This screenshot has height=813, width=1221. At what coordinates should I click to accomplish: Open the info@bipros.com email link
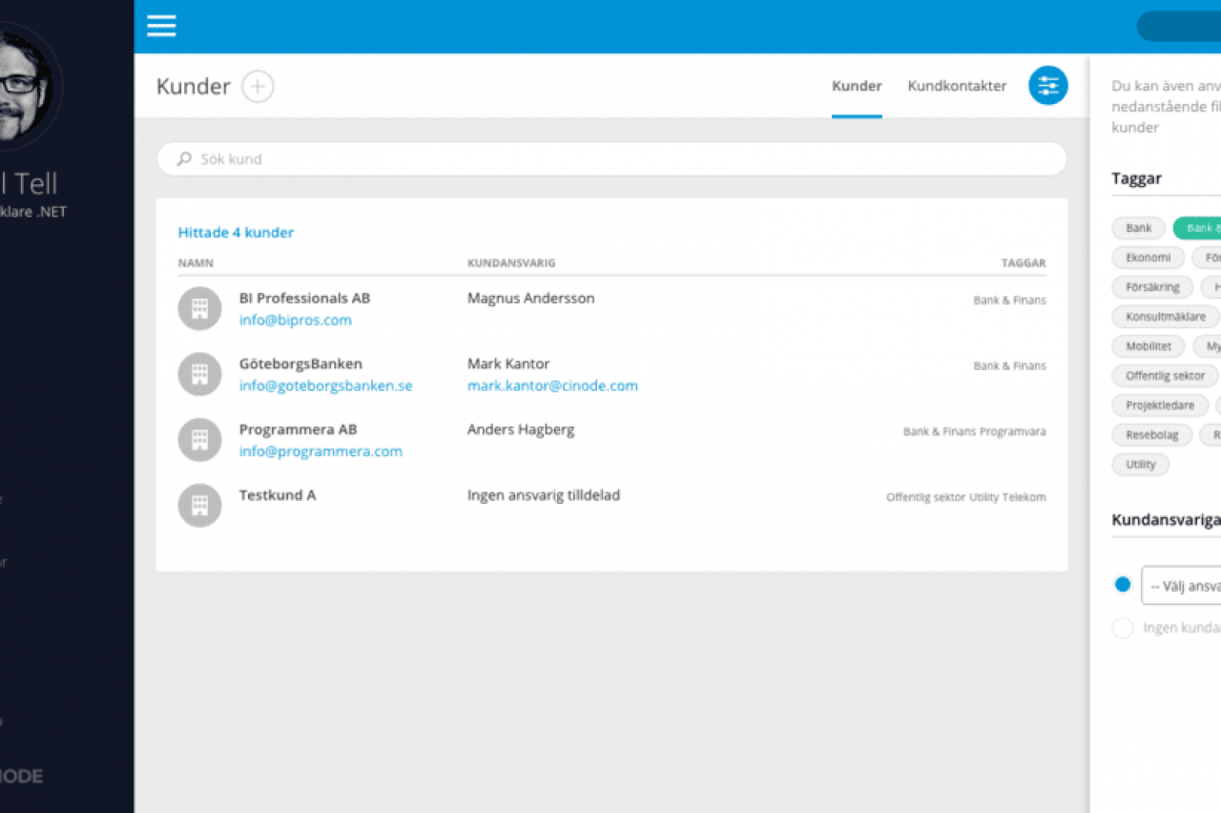pos(295,321)
